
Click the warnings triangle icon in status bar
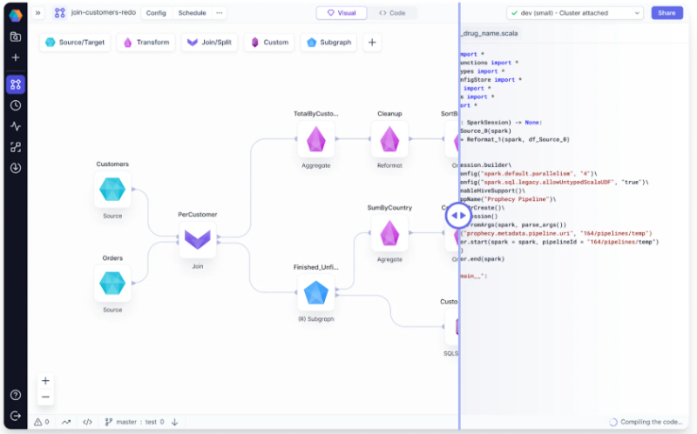(38, 422)
